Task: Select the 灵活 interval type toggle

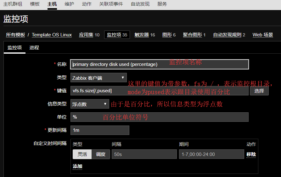Action: 82,154
